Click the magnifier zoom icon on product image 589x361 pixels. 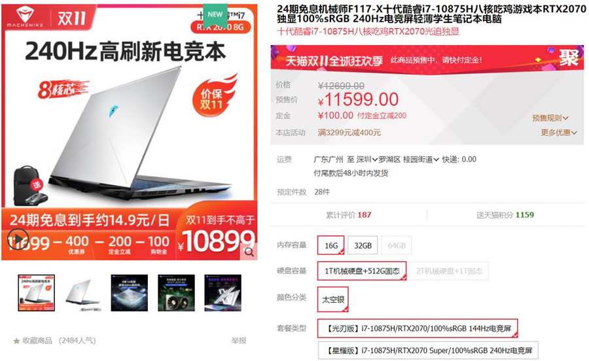click(x=249, y=252)
